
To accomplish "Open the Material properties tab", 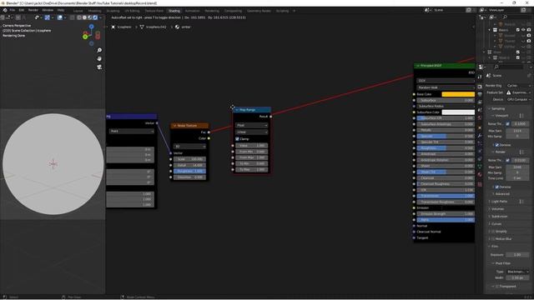I will tap(480, 175).
